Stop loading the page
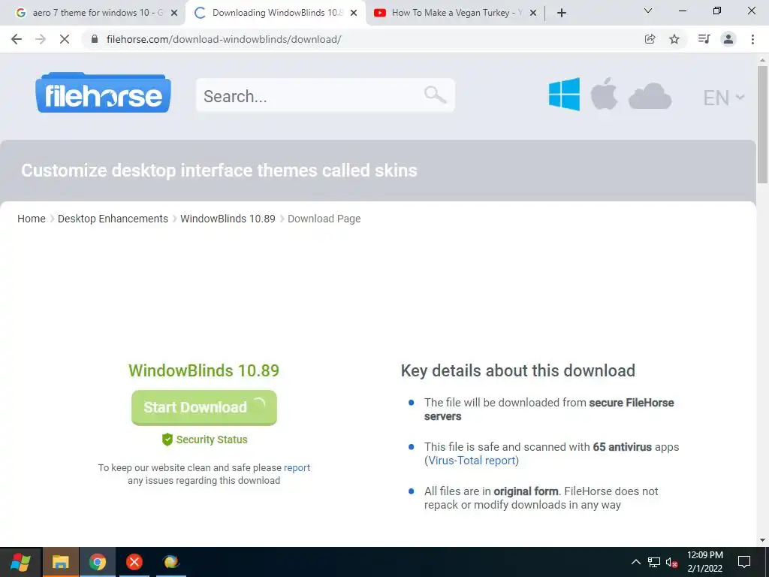 point(65,39)
